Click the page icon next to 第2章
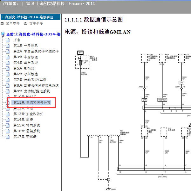The height and width of the screenshot is (191, 191). click(x=8, y=51)
